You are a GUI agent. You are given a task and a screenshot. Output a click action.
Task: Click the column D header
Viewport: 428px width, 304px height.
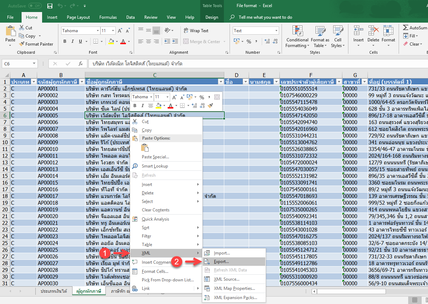coord(236,75)
